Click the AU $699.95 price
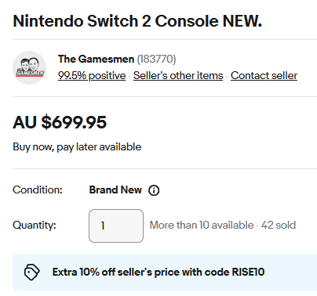The image size is (317, 296). (60, 122)
